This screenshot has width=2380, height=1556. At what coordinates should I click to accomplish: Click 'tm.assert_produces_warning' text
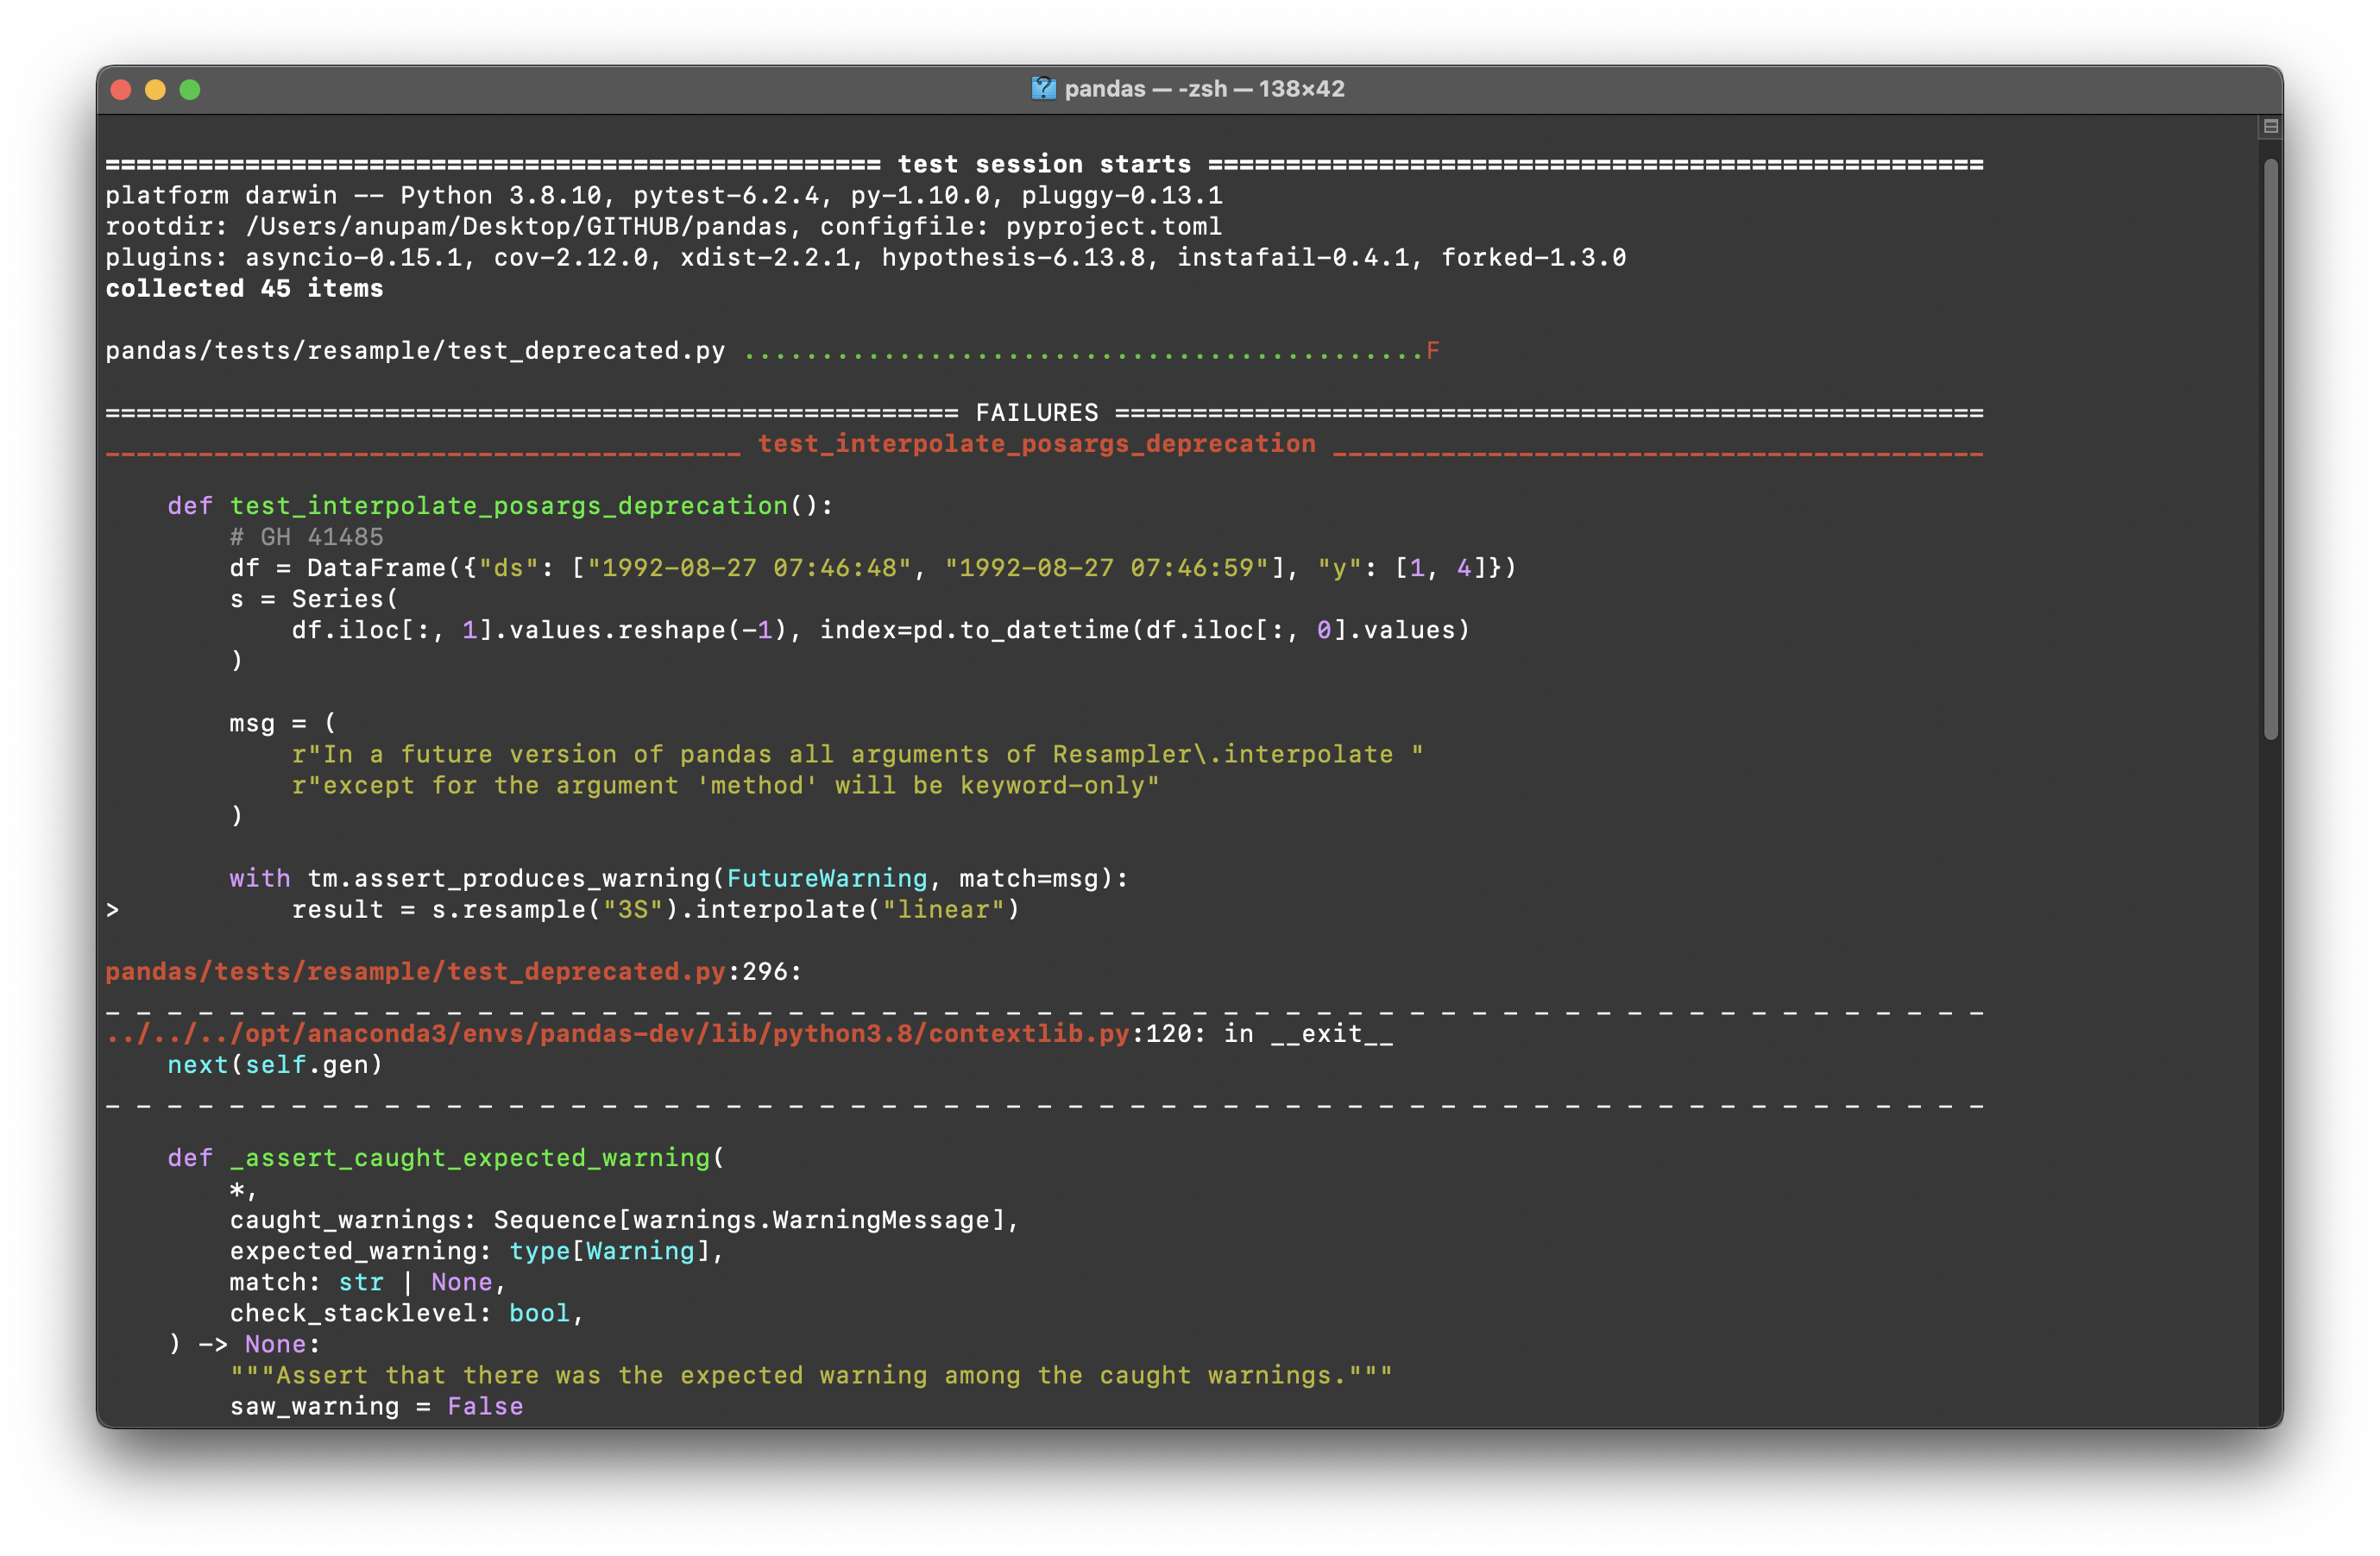pos(508,878)
